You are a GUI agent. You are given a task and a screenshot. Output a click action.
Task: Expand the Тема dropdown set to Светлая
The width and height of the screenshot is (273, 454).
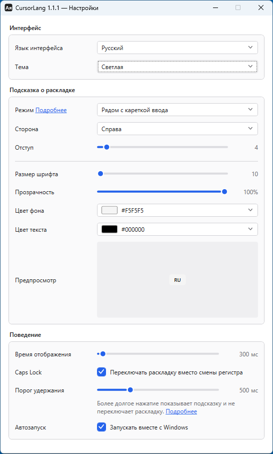click(x=177, y=67)
